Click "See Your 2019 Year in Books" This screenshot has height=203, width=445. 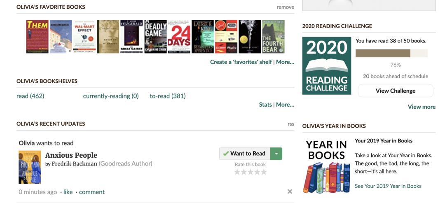pyautogui.click(x=388, y=186)
